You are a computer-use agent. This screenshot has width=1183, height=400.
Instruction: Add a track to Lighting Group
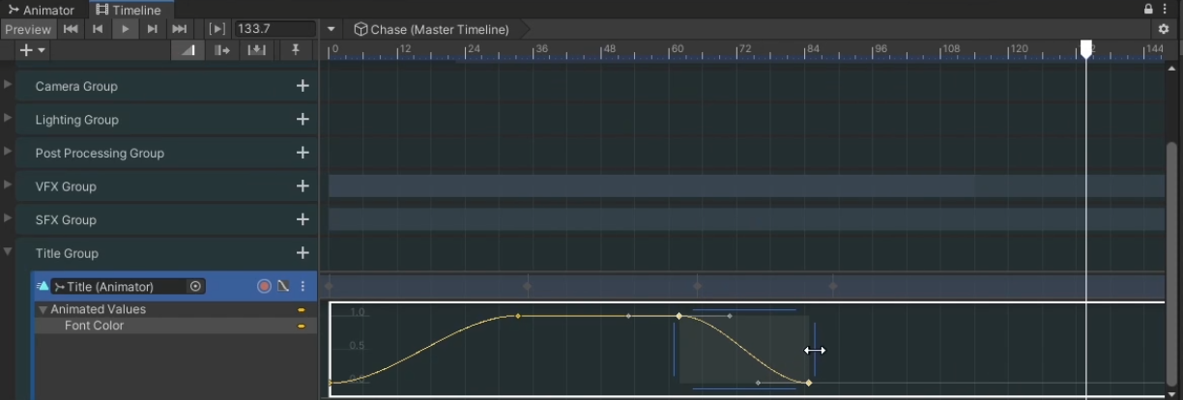(x=303, y=119)
